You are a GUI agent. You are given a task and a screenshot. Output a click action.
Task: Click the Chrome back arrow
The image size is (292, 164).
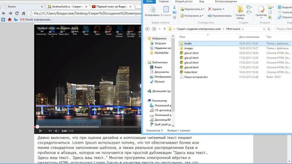[4, 13]
